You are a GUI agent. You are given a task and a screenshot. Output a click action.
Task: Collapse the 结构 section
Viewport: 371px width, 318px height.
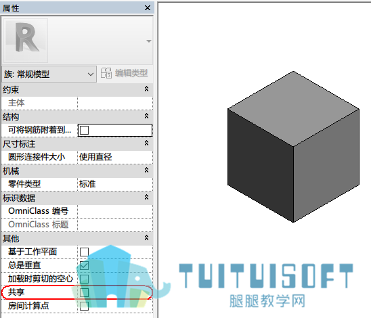pyautogui.click(x=146, y=116)
